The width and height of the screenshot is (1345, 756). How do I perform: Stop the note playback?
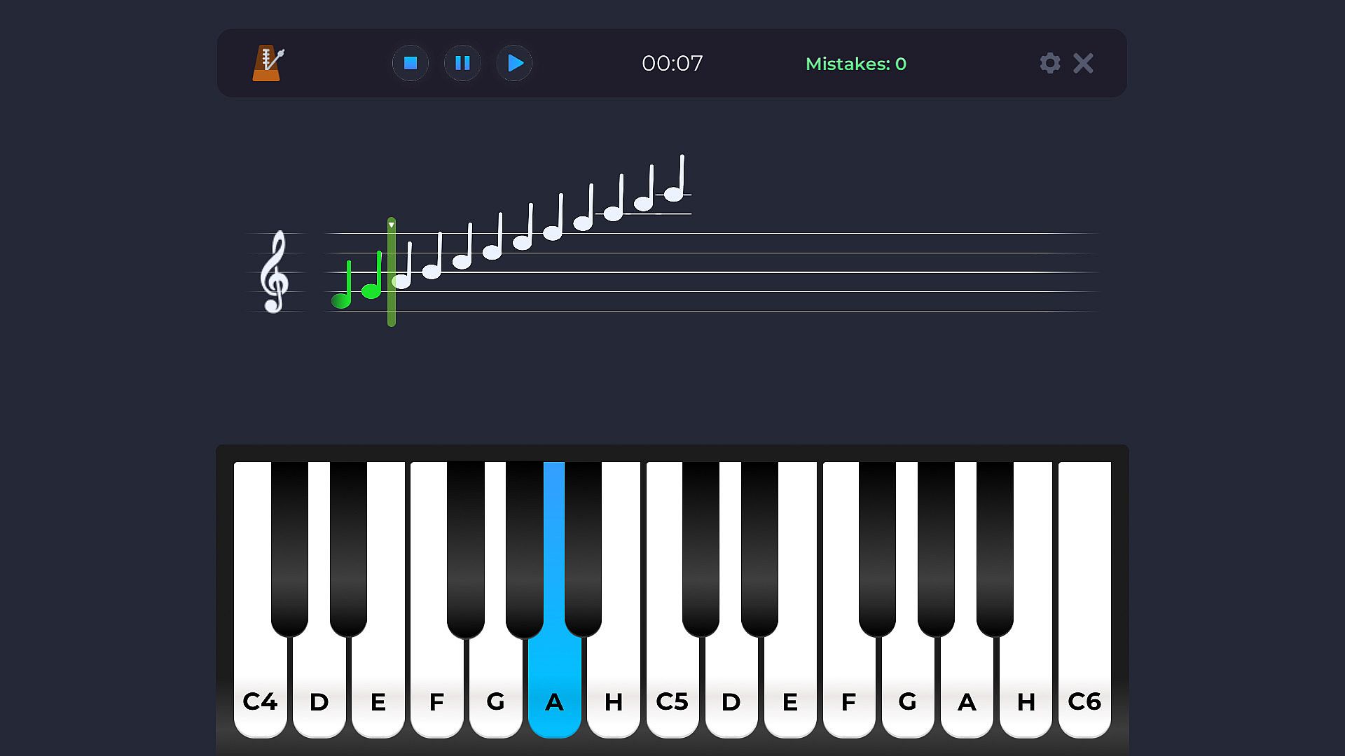click(x=411, y=63)
